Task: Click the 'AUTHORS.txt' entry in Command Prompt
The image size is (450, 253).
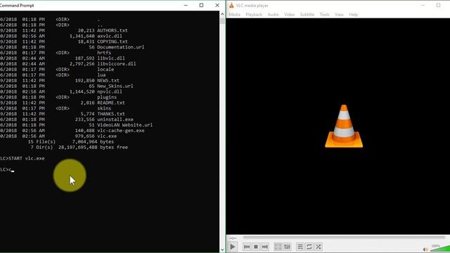Action: click(x=112, y=30)
